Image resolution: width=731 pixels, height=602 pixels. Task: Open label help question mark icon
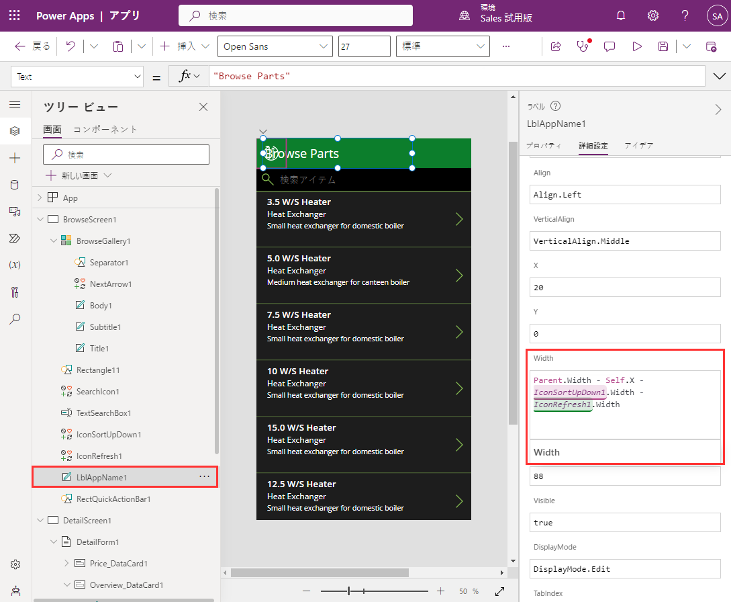pos(555,106)
